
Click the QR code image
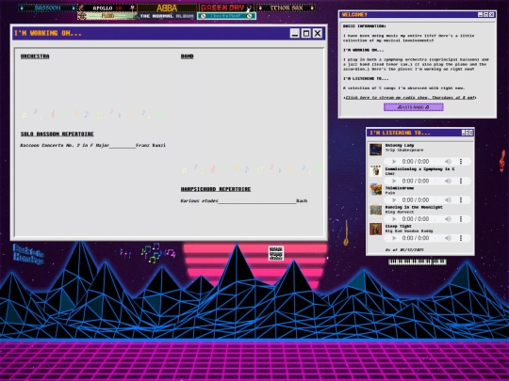tap(276, 253)
